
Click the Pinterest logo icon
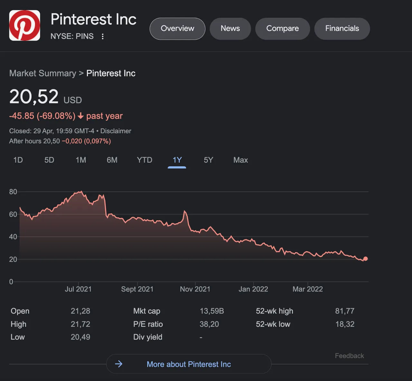25,25
